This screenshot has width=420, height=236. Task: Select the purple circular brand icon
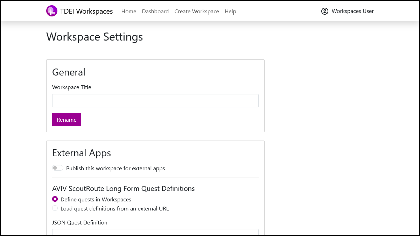[51, 11]
